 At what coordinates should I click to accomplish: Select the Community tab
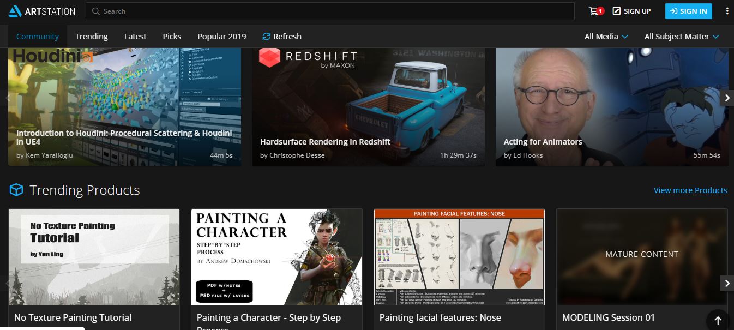(38, 37)
